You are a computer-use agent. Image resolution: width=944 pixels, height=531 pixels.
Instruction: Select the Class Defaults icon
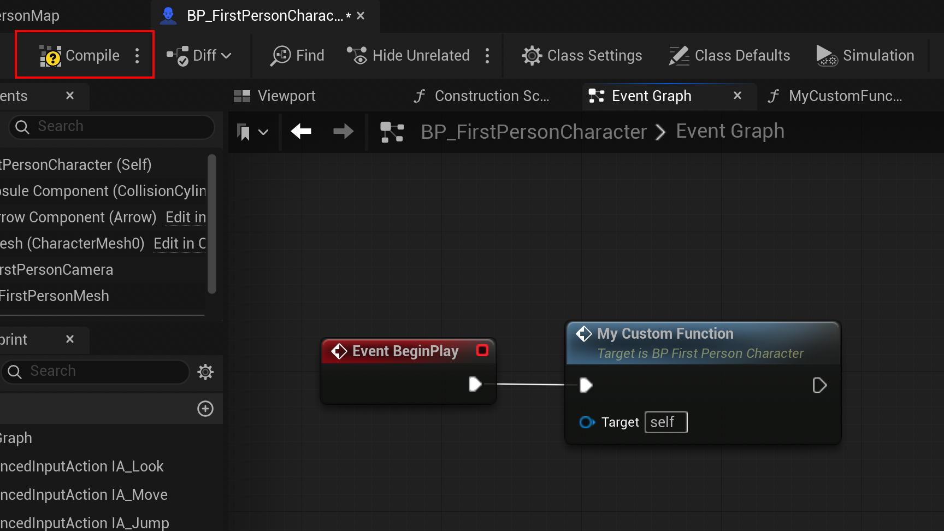pos(678,55)
